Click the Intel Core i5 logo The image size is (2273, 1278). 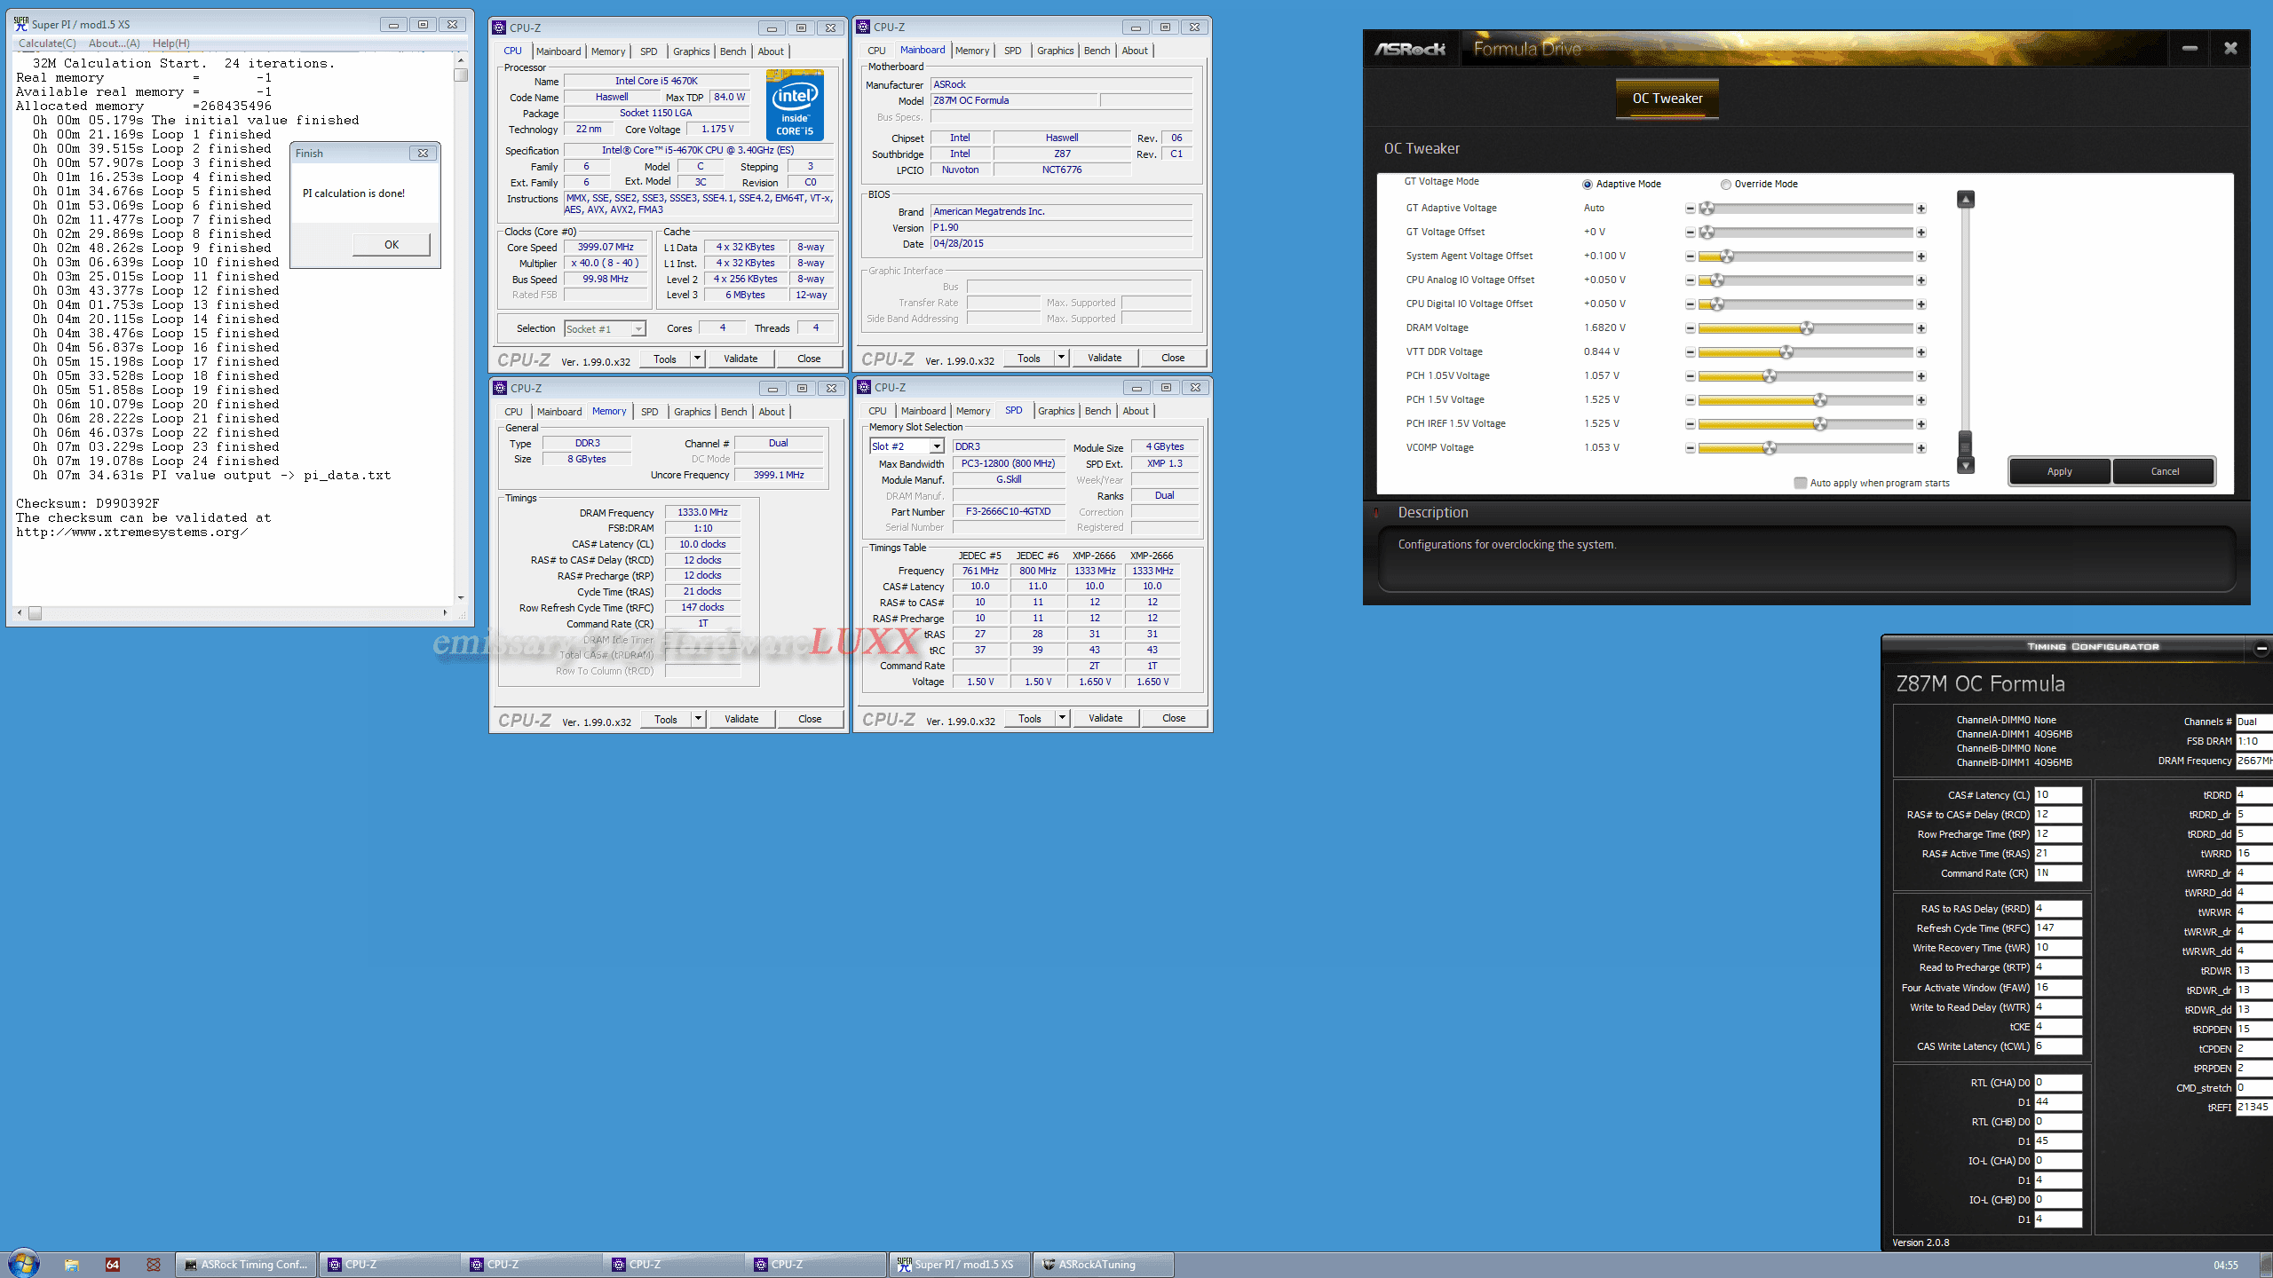pos(795,105)
